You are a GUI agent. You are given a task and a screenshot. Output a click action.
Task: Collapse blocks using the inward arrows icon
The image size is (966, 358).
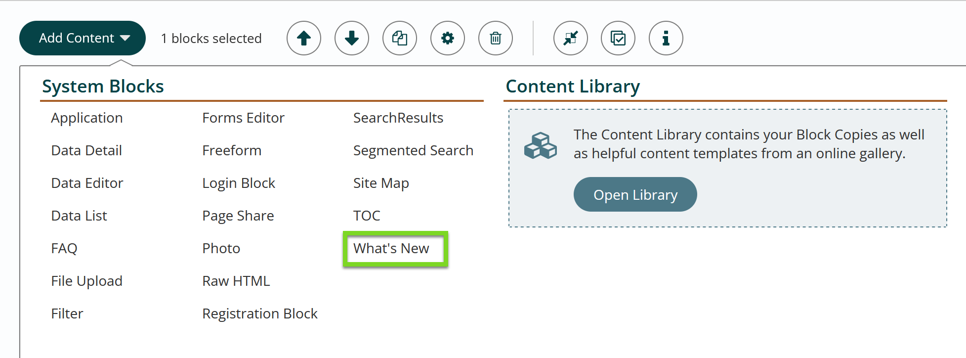click(571, 38)
